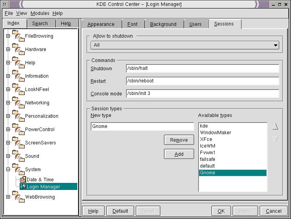Click the Remove button
The image size is (291, 219).
click(179, 140)
